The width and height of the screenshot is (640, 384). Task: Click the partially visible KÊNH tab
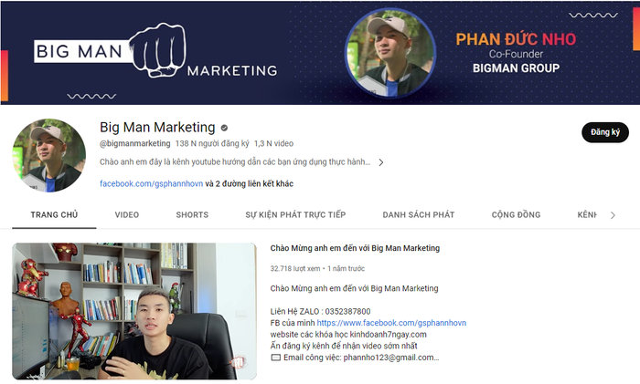587,214
